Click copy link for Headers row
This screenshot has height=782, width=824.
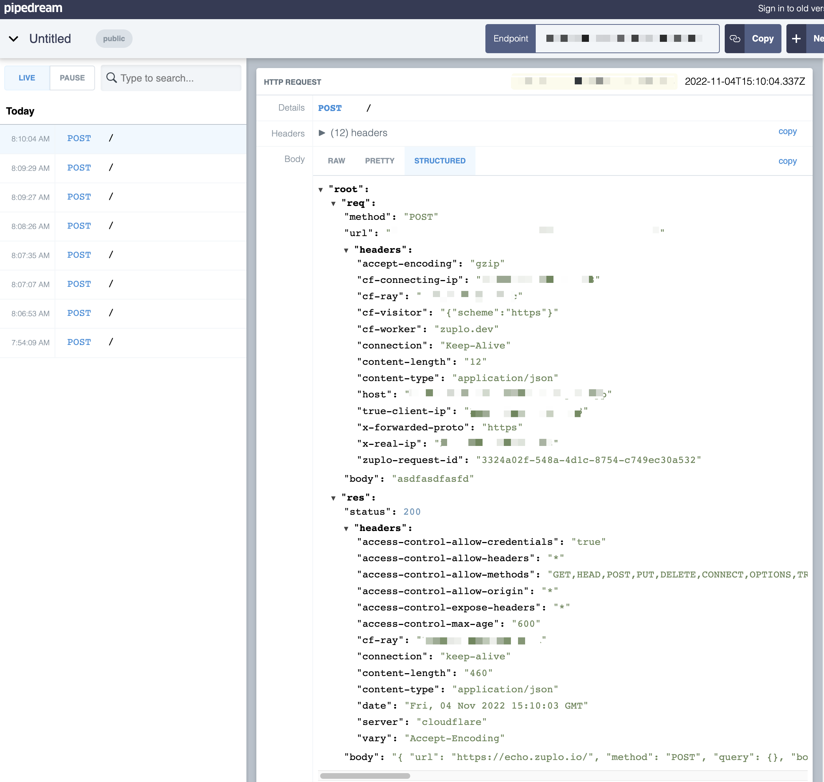(787, 132)
